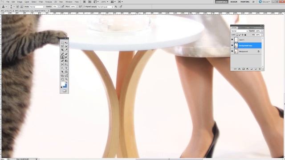Switch to the Design workspace
Image resolution: width=285 pixels, height=160 pixels.
[x=234, y=2]
